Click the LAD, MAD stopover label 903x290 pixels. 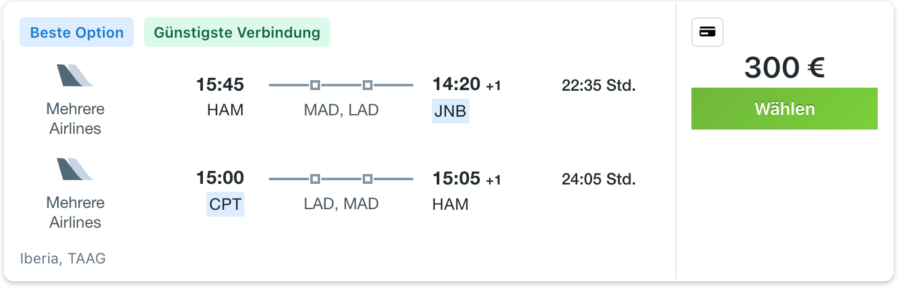[341, 204]
